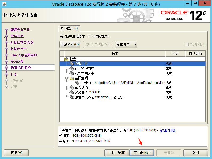Click the gear icon beside 交换空间大小
Viewport: 212px width, 159px height.
click(x=72, y=73)
